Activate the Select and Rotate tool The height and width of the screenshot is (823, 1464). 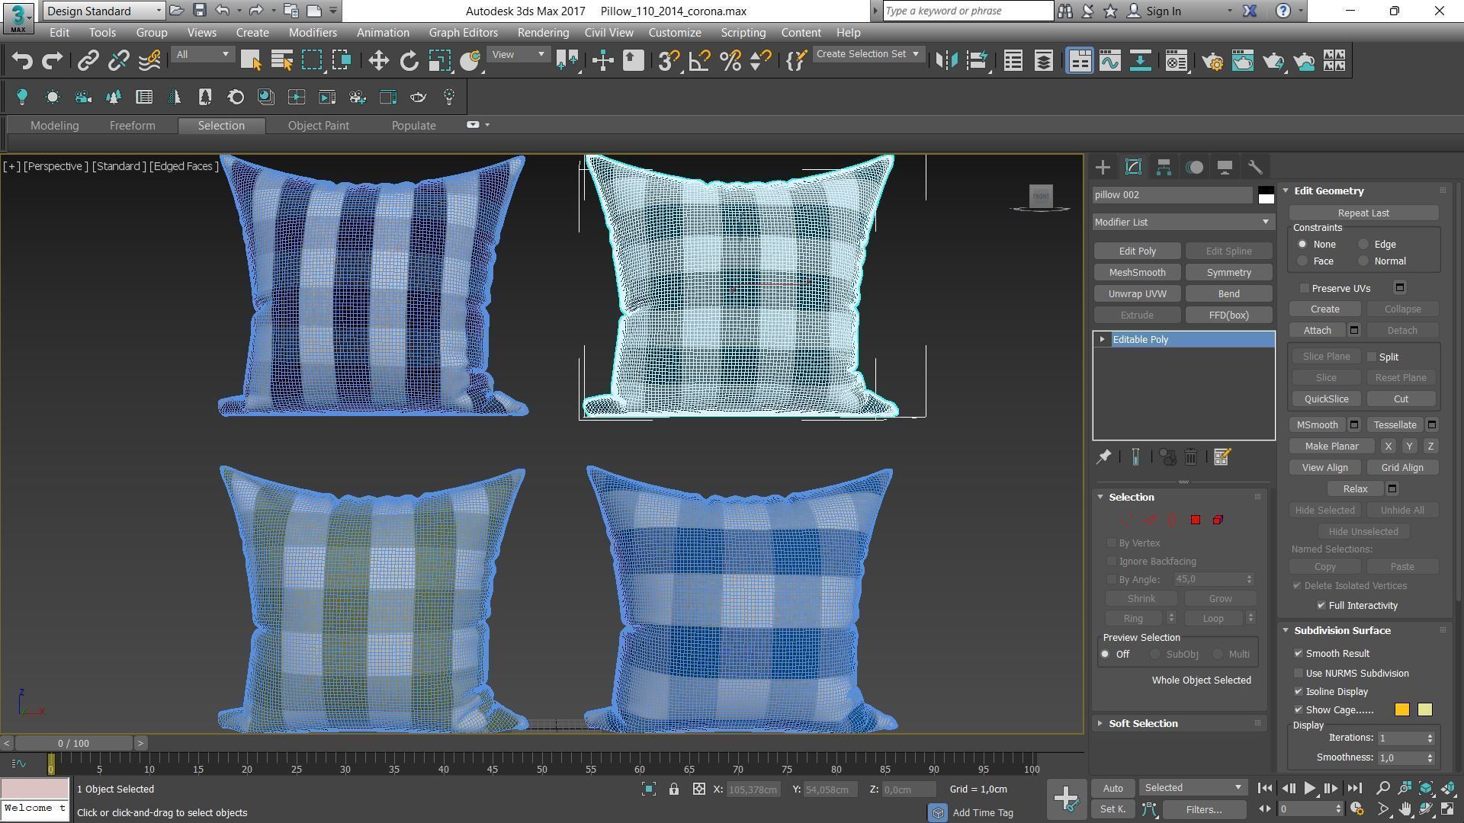(409, 61)
